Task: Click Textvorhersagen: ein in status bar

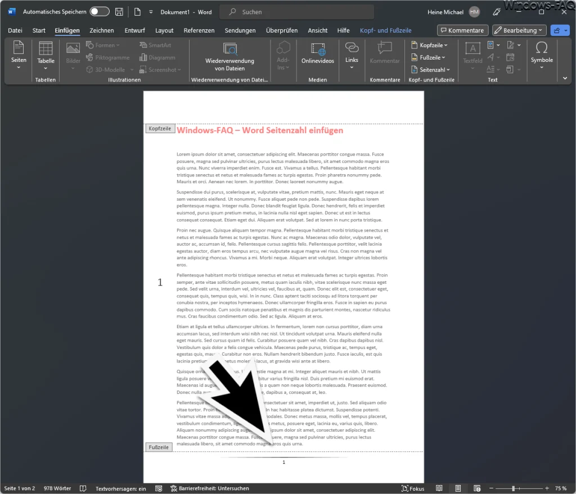Action: coord(120,488)
